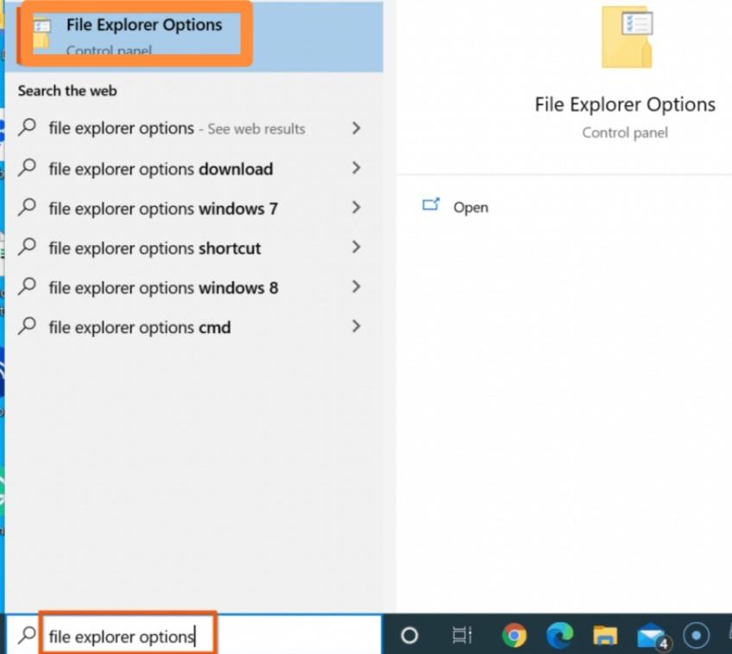Click the magnifier icon next to 'options windows 7'
This screenshot has height=654, width=732.
coord(27,207)
